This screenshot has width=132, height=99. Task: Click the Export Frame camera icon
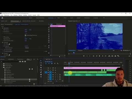tap(115, 56)
